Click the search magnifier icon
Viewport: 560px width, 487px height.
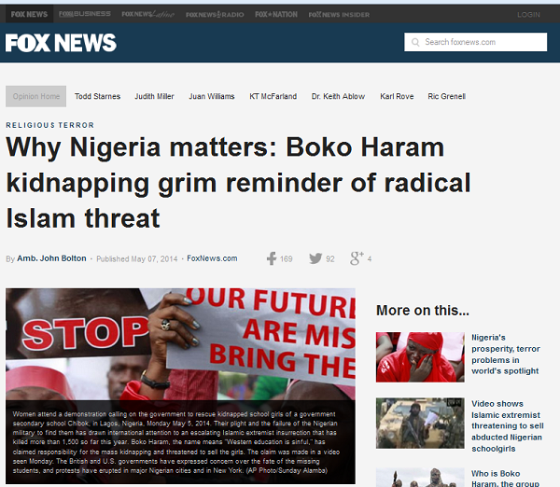[x=415, y=42]
